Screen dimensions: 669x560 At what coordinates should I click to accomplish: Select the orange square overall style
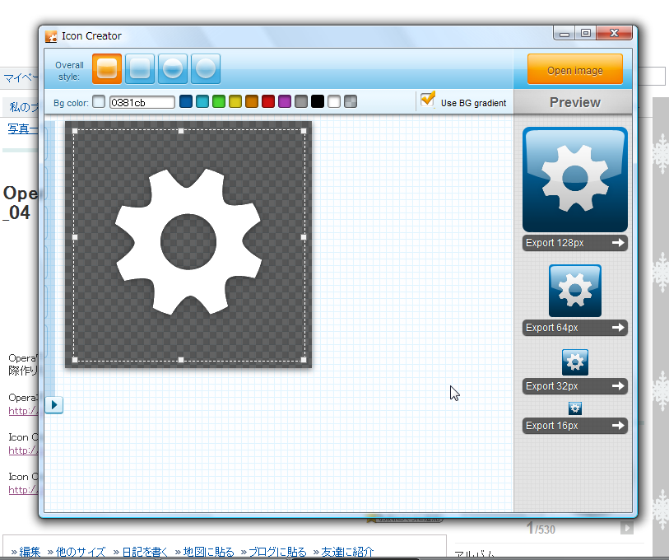tap(107, 69)
